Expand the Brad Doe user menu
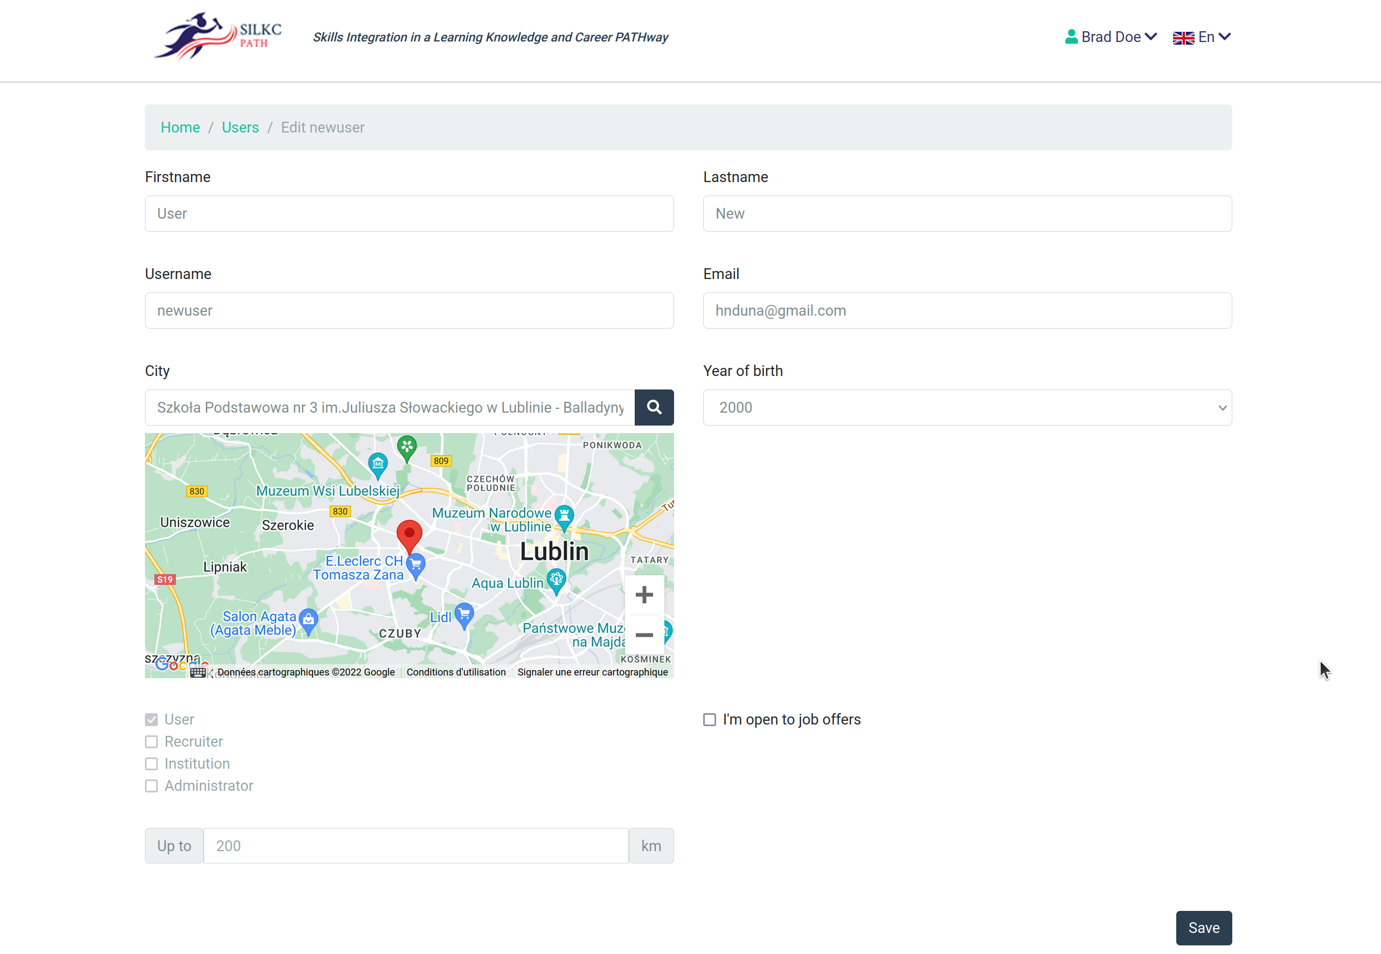1381x954 pixels. click(x=1111, y=37)
